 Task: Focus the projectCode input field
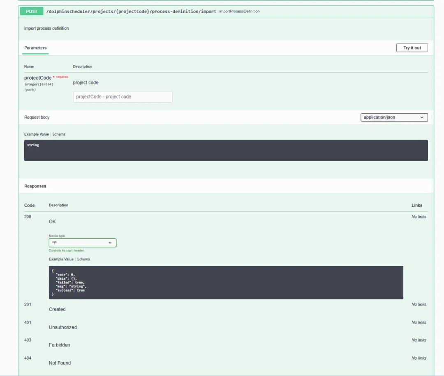point(123,97)
